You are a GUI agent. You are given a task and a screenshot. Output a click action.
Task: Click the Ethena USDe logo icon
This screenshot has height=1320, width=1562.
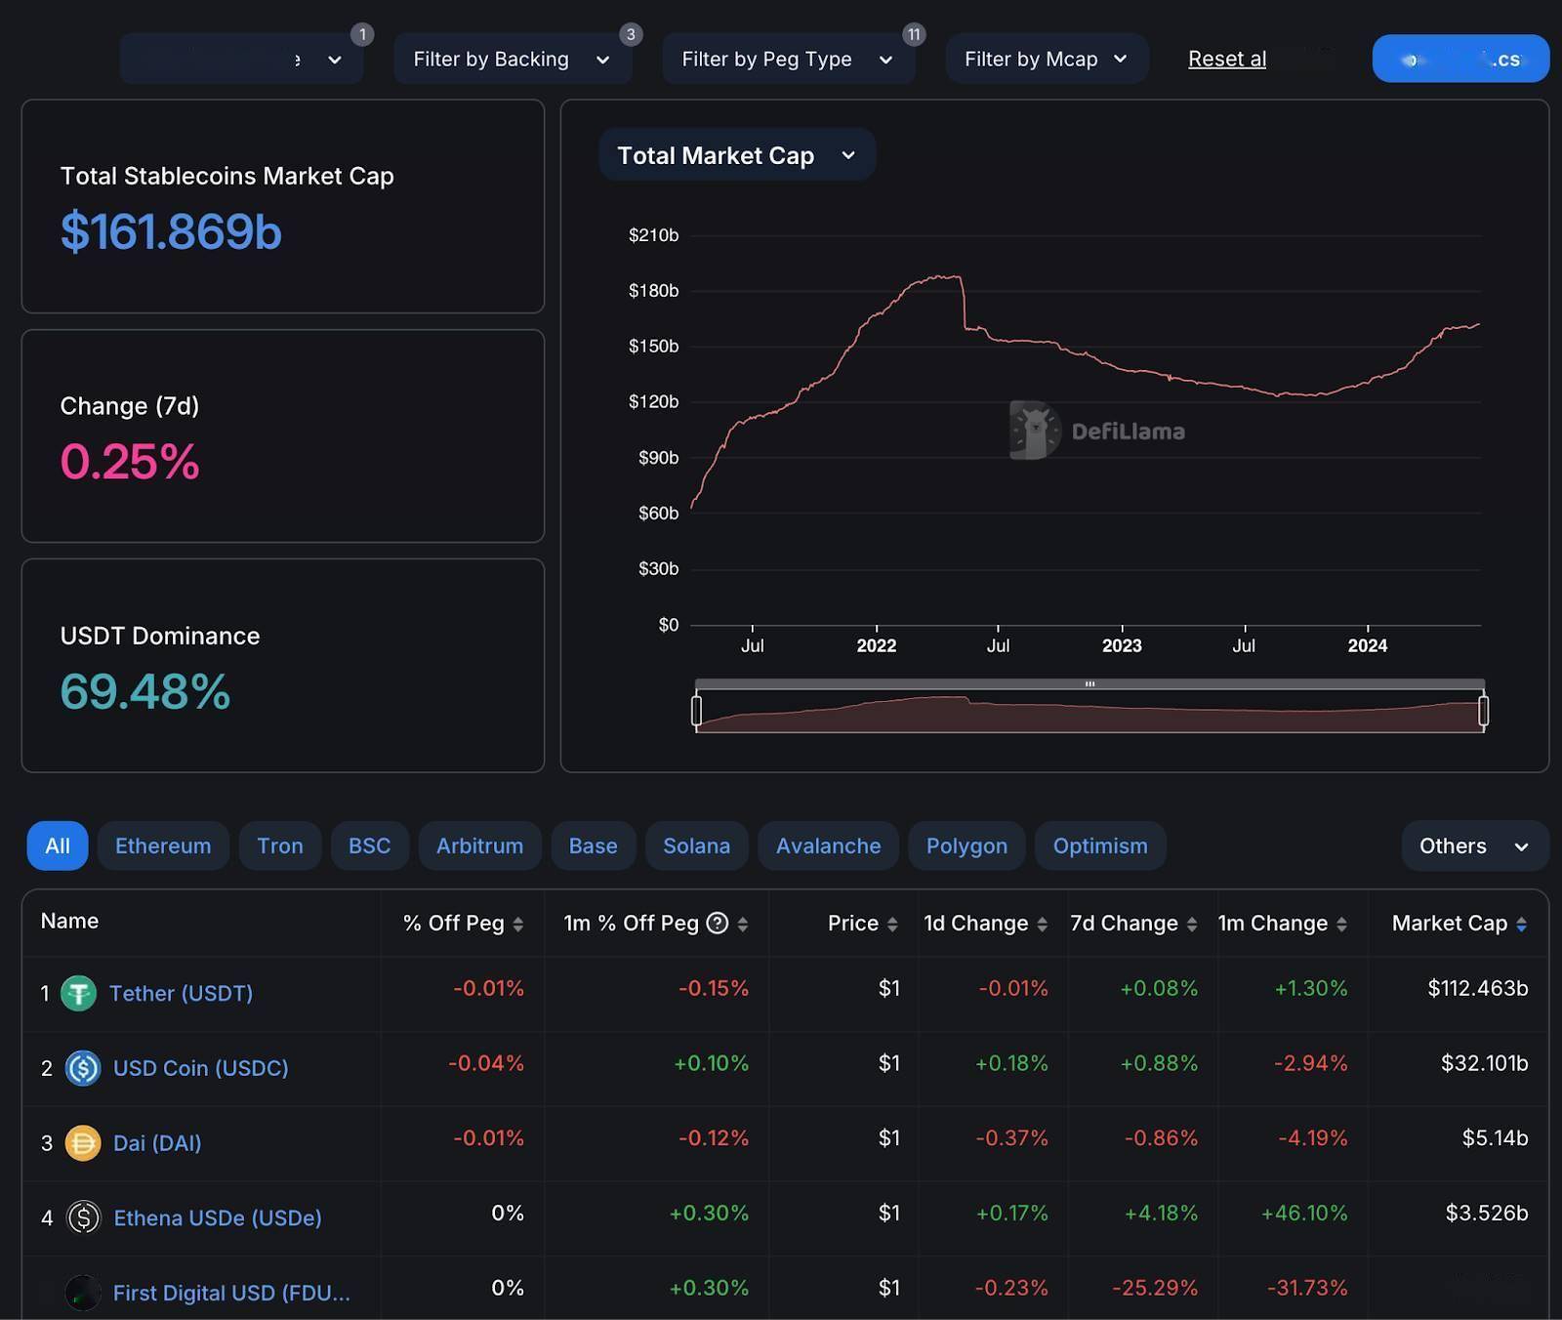tap(83, 1217)
